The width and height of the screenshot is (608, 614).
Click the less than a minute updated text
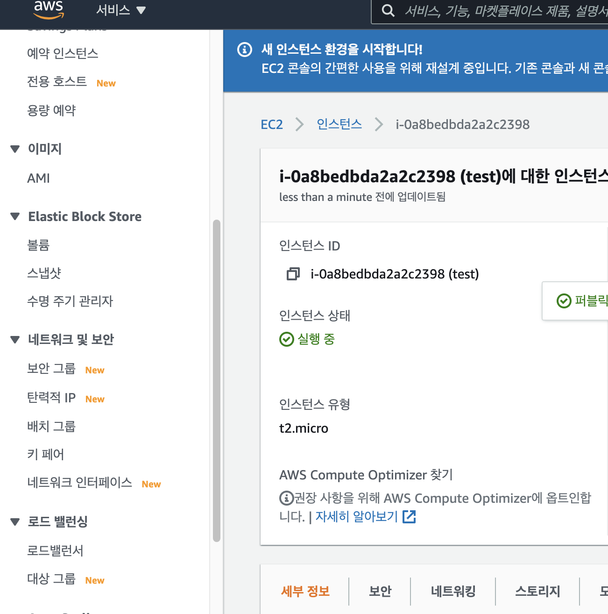click(x=362, y=197)
